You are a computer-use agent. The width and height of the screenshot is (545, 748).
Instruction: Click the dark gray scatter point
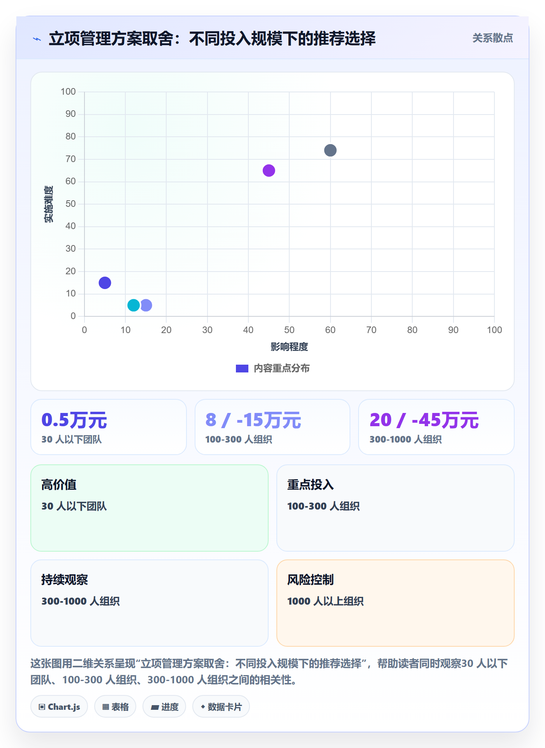click(330, 150)
